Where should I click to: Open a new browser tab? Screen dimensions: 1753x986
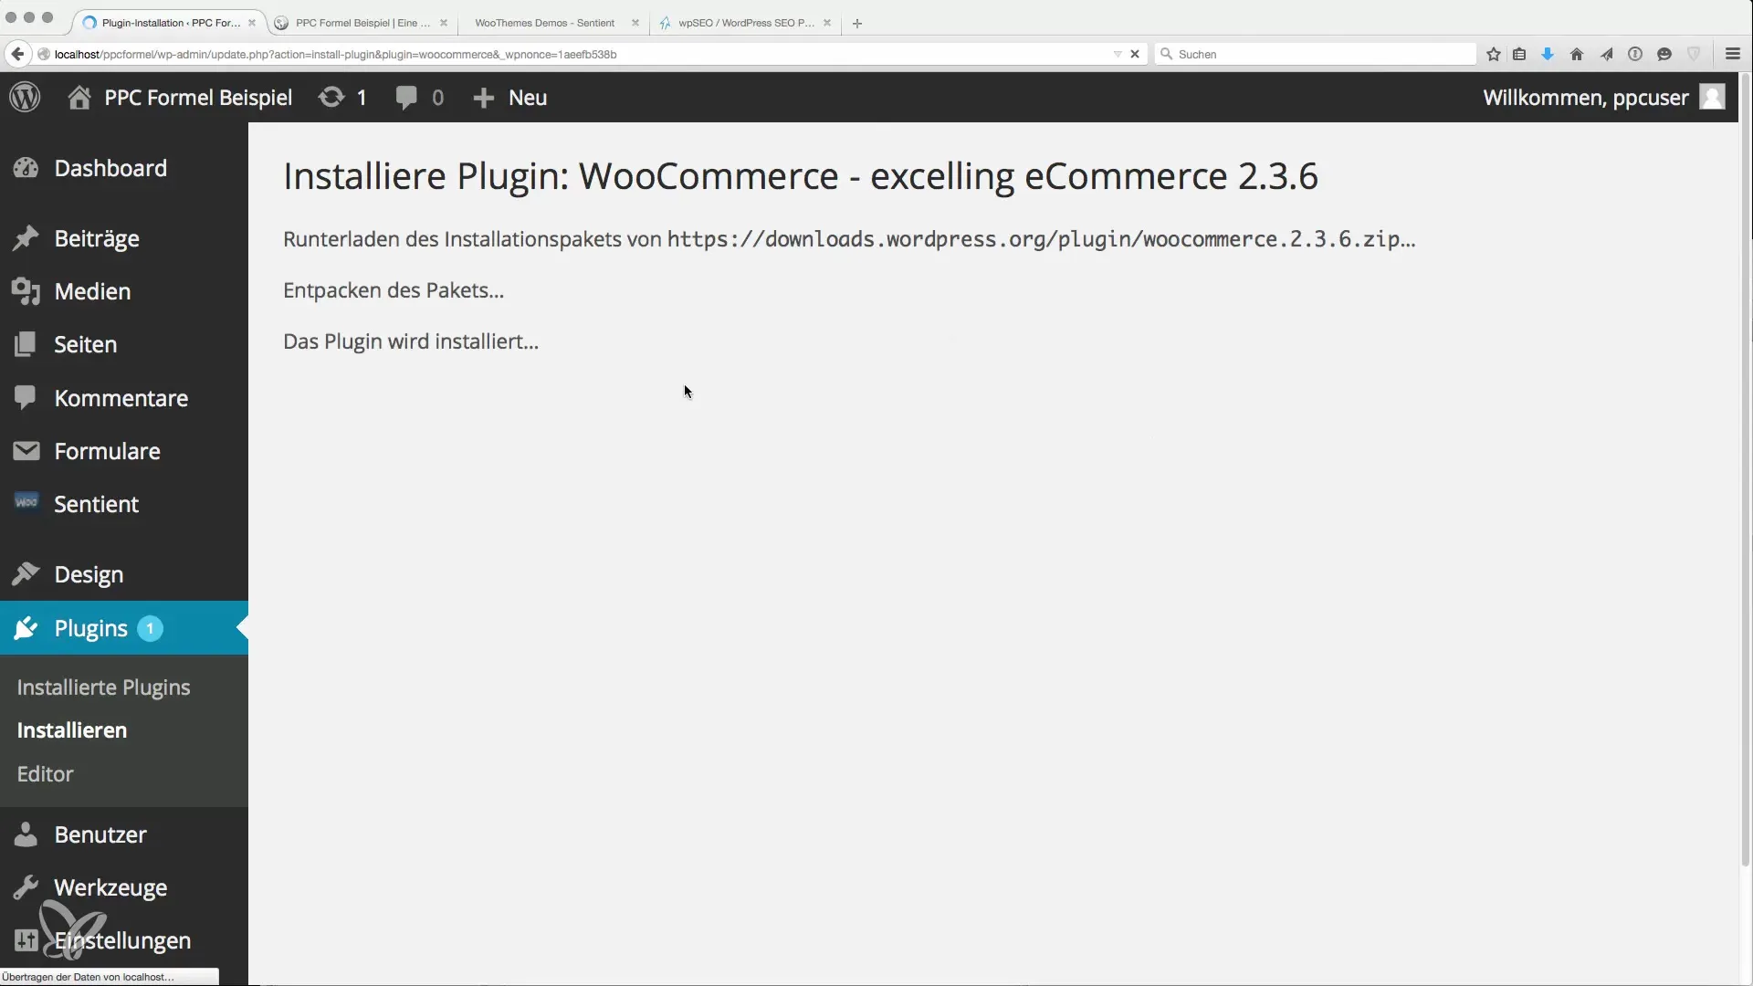pos(856,23)
